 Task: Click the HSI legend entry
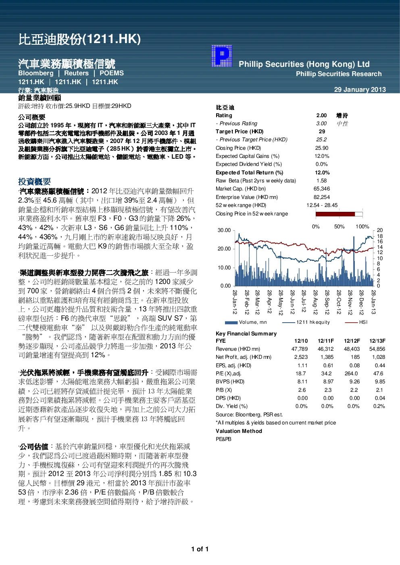pyautogui.click(x=356, y=322)
